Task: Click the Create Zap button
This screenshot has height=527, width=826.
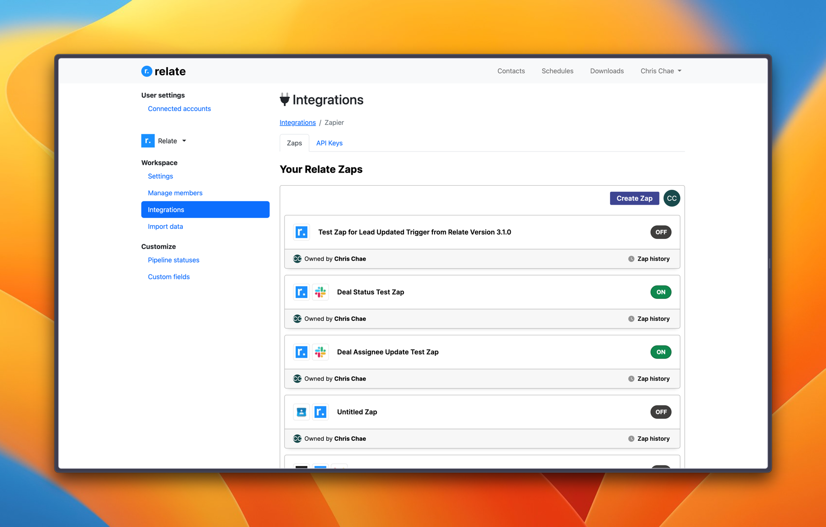Action: point(634,198)
